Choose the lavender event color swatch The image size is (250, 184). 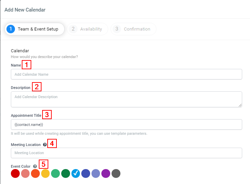coord(96,173)
